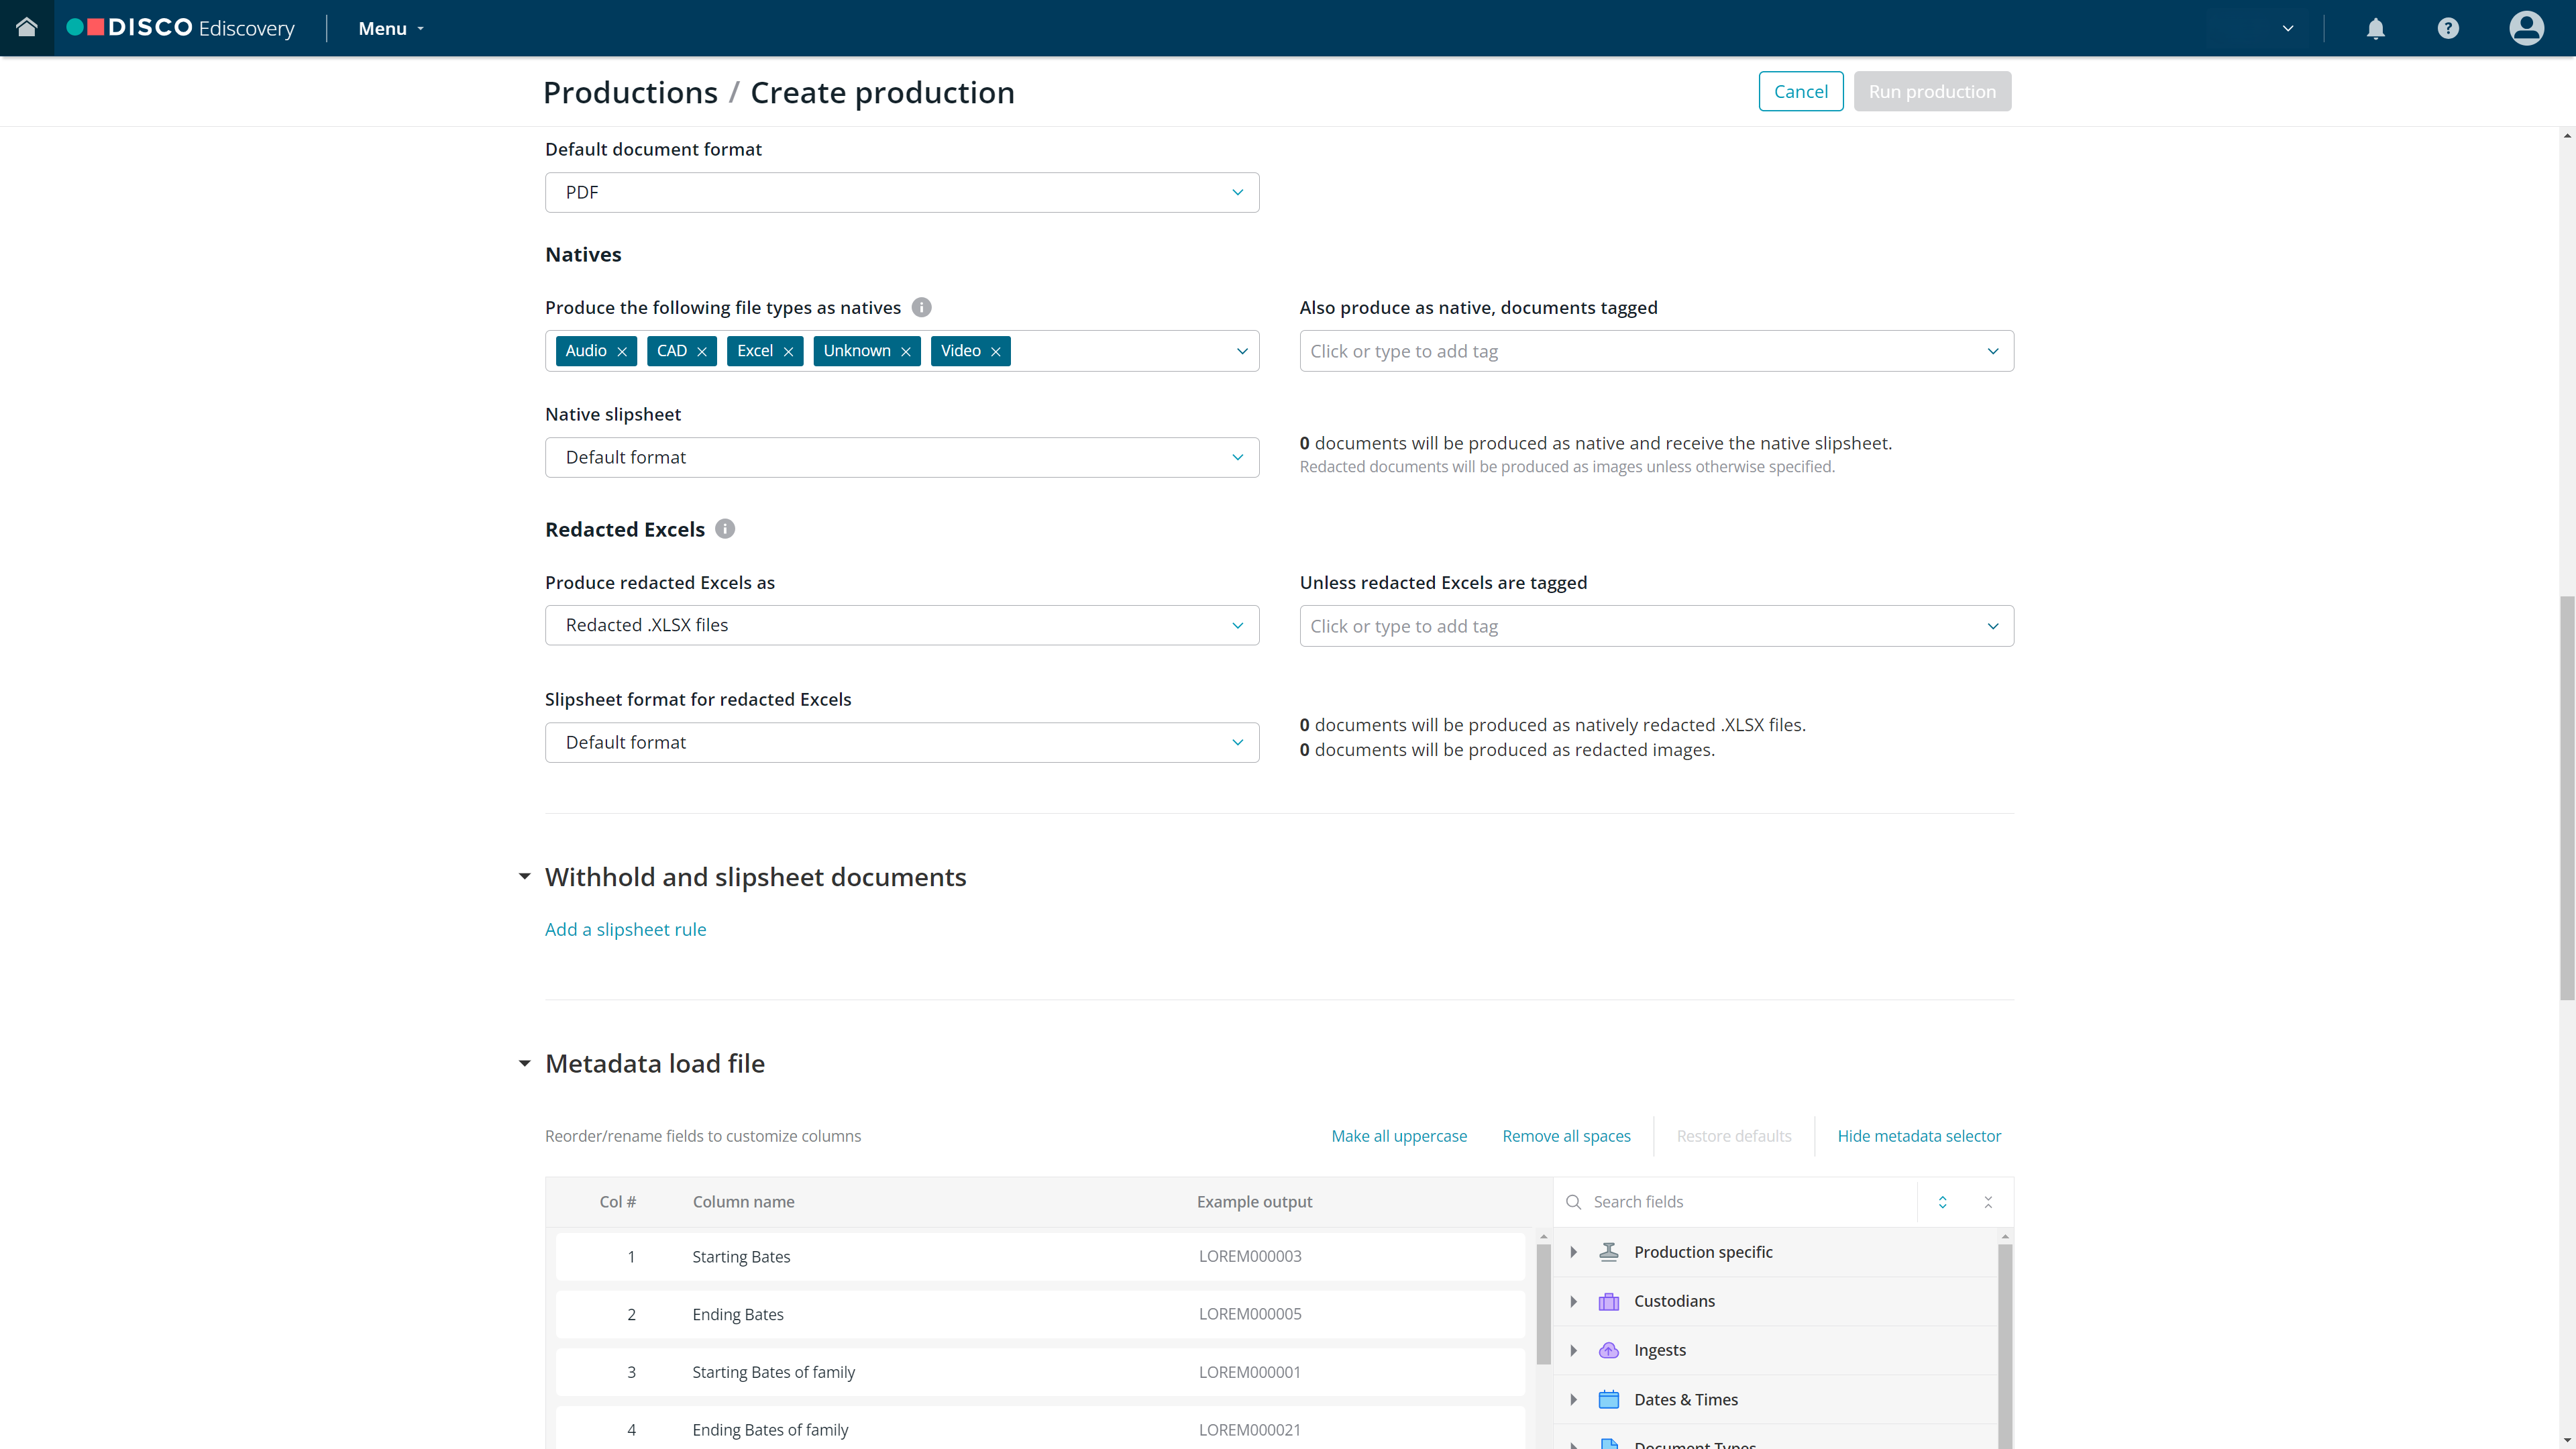
Task: Click collapse-all icon in metadata selector
Action: point(1988,1202)
